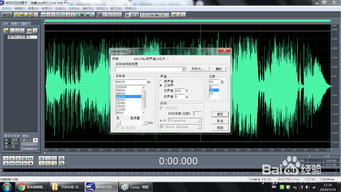Toggle MIDI file type checkbox

[6, 144]
